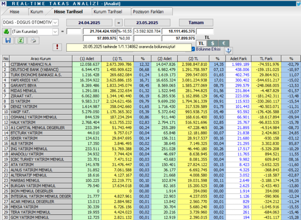Switch currency to dollar
Image resolution: width=301 pixels, height=220 pixels.
click(x=213, y=43)
